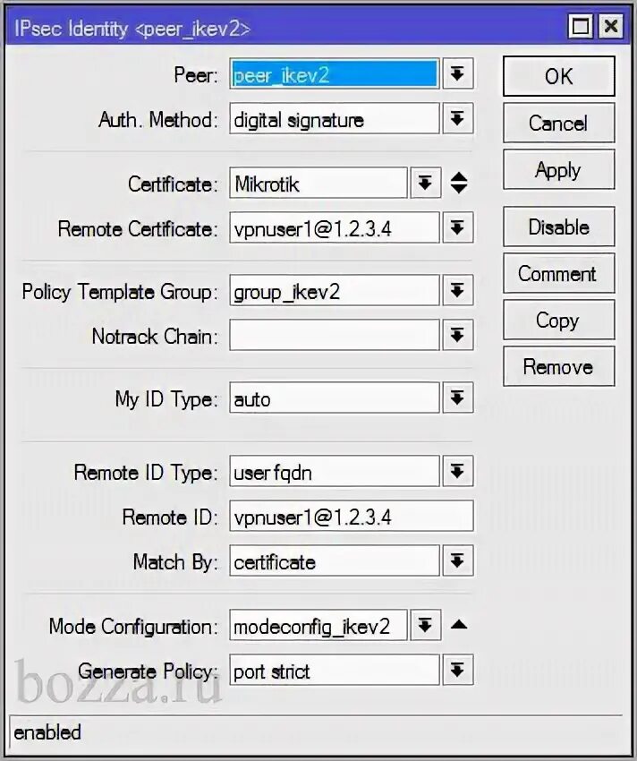
Task: Click the Policy Template Group field
Action: click(335, 291)
